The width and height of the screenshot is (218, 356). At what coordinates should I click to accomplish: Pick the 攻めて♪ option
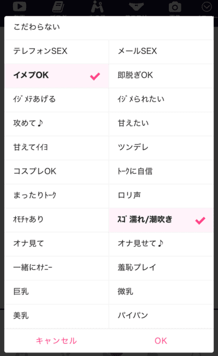click(x=57, y=123)
